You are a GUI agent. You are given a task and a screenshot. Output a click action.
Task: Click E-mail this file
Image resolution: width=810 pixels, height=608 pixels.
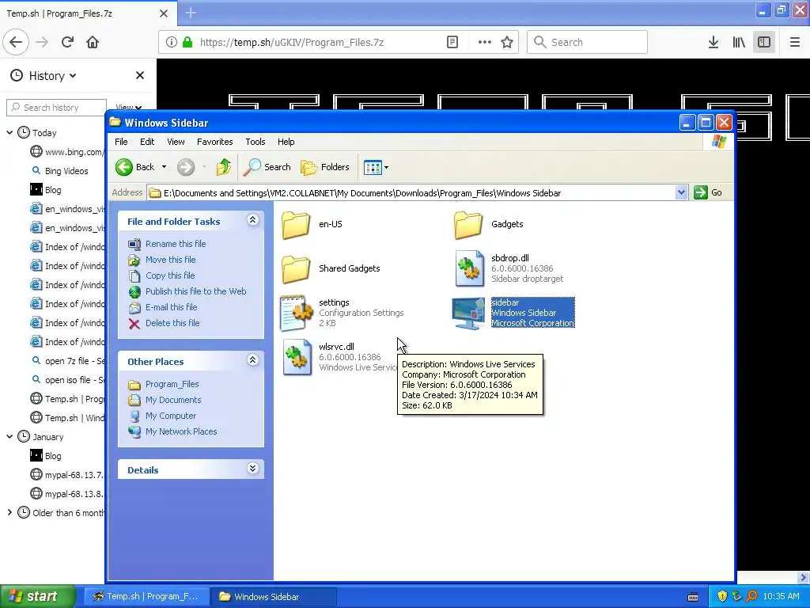tap(171, 307)
